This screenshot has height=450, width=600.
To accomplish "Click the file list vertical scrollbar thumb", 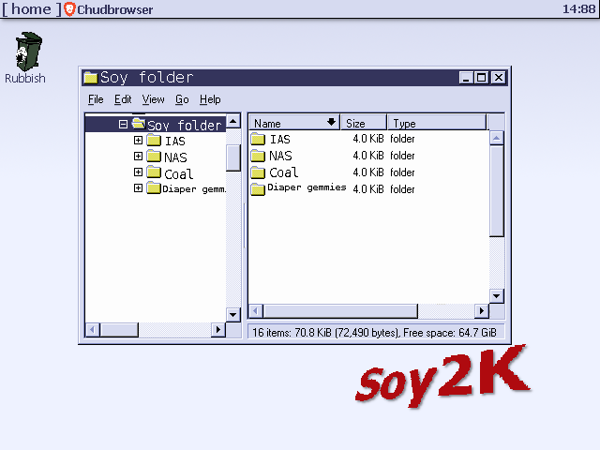I will click(496, 191).
